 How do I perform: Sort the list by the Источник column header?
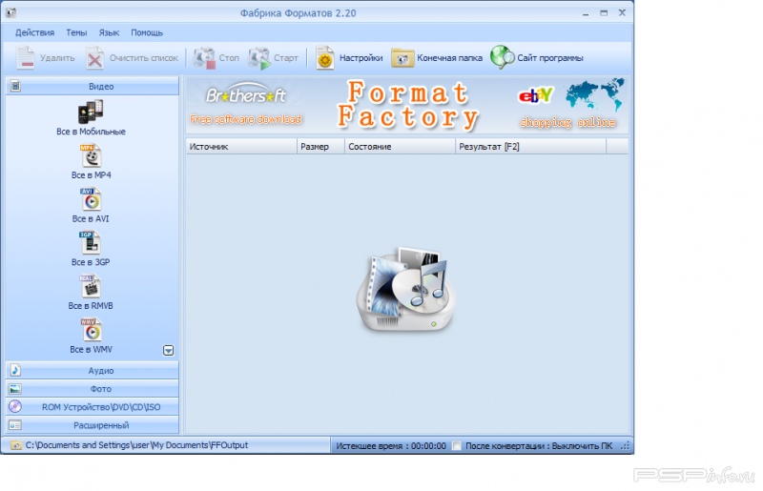pos(238,147)
